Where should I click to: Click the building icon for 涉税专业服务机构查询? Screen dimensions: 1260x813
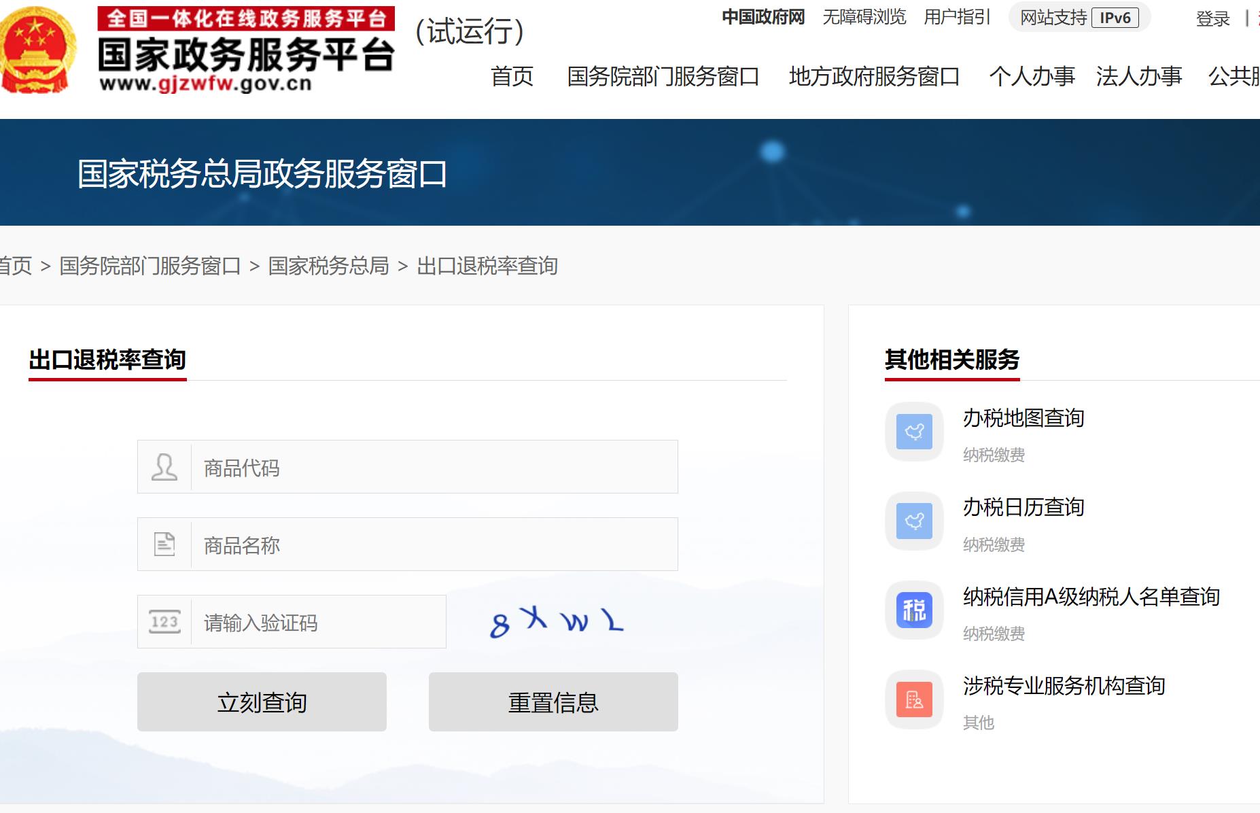coord(914,699)
